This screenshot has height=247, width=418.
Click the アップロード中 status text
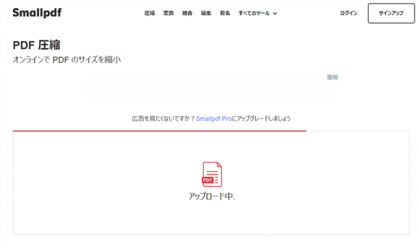click(x=212, y=196)
